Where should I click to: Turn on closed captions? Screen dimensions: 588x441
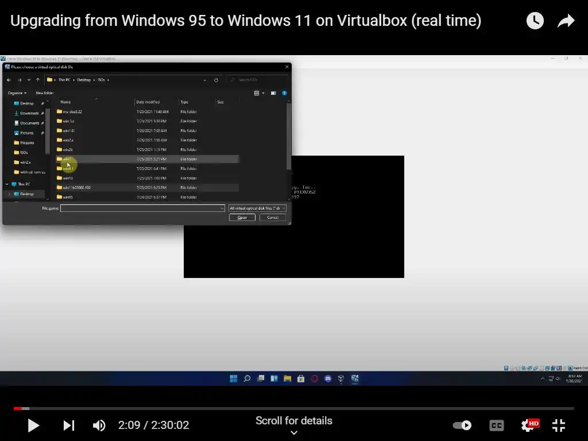(x=497, y=425)
